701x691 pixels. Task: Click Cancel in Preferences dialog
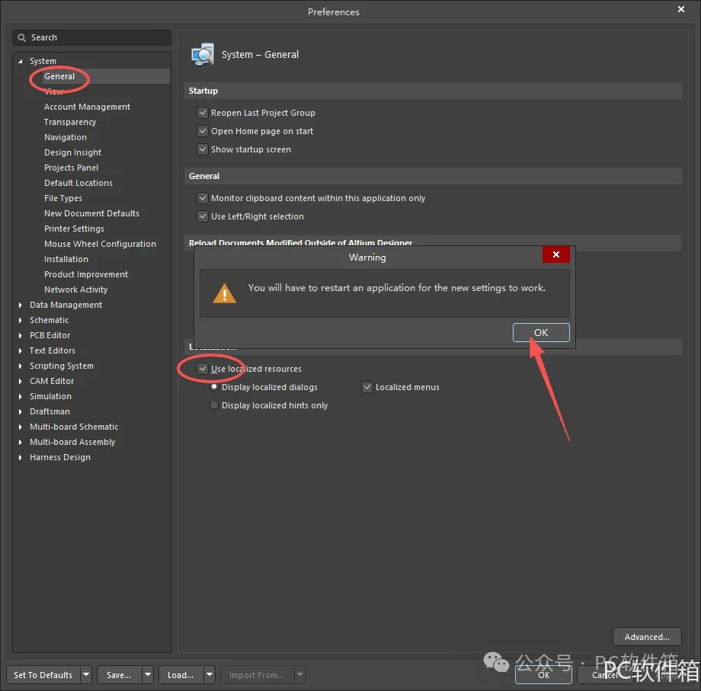coord(605,675)
